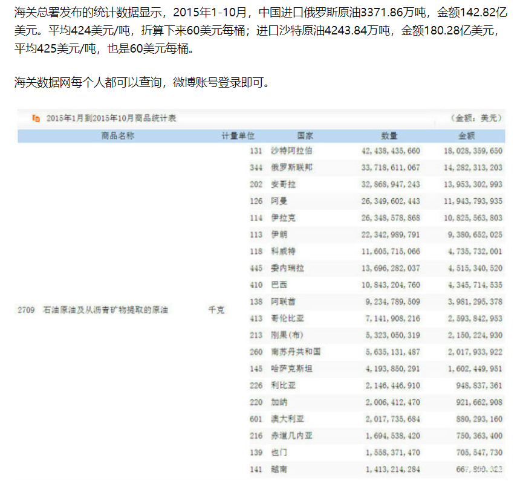Select the country cell 阿曼
The height and width of the screenshot is (484, 523).
[x=279, y=201]
